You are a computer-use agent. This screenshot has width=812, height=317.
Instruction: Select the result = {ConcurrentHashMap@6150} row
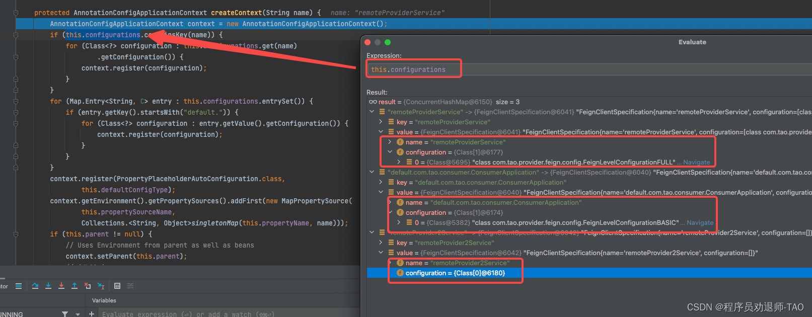coord(589,102)
